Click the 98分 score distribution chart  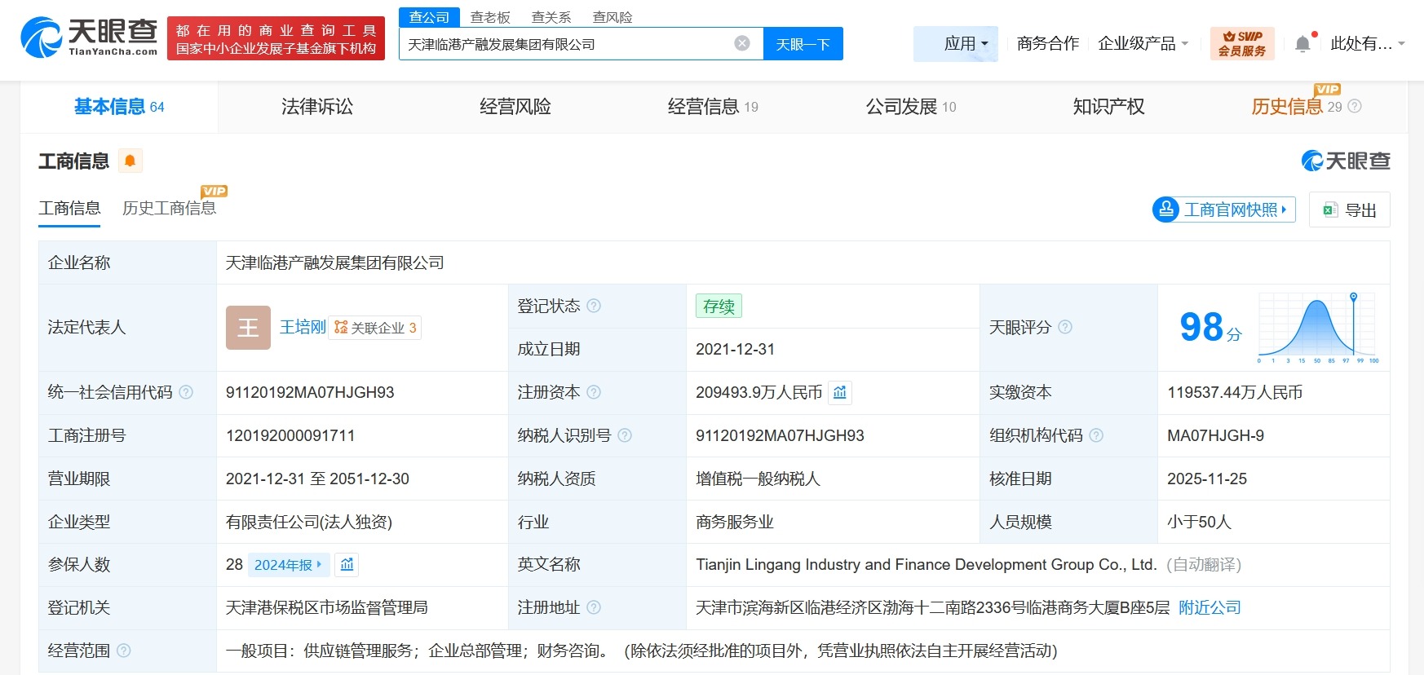(x=1318, y=328)
